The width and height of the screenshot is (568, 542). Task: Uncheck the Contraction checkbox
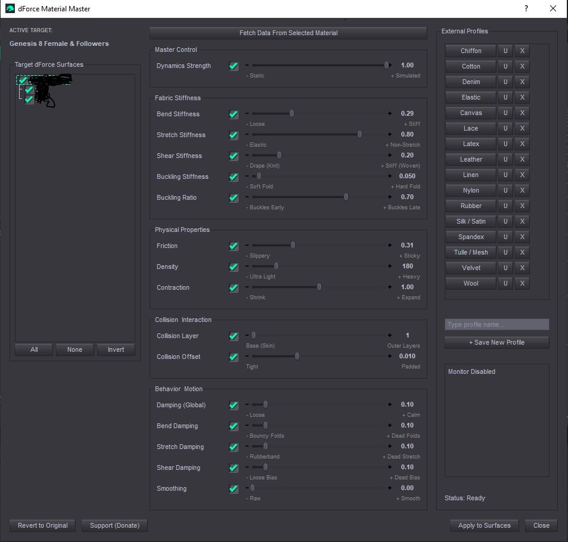click(x=234, y=288)
